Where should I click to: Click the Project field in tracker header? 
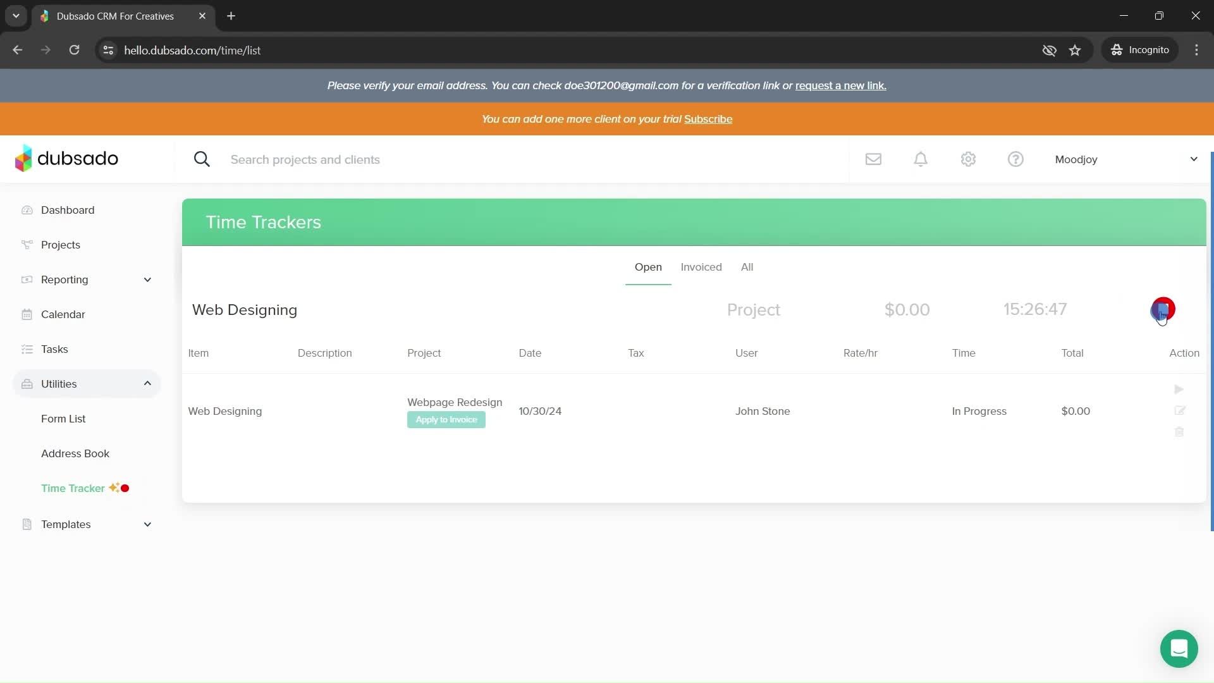[x=753, y=310]
